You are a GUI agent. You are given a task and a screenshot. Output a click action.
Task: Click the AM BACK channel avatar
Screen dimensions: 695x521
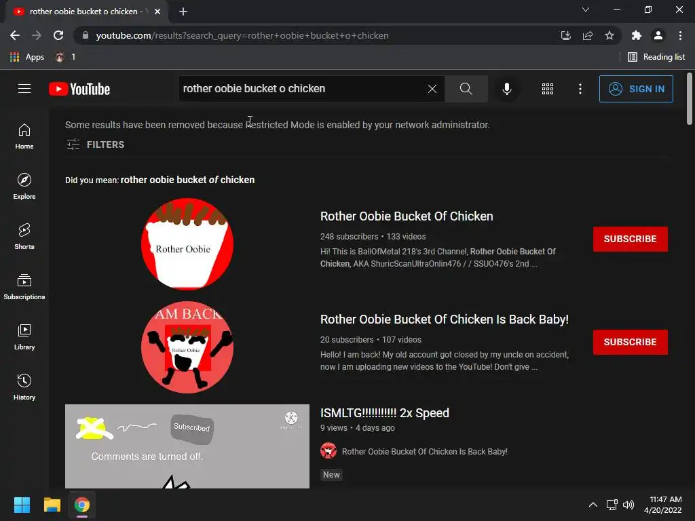tap(187, 347)
